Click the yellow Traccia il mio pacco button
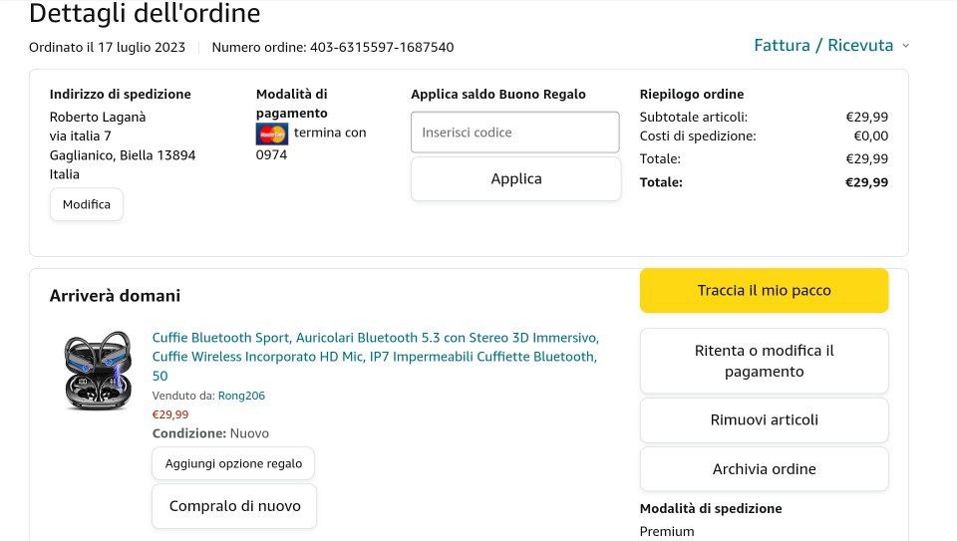The width and height of the screenshot is (957, 541). point(764,291)
